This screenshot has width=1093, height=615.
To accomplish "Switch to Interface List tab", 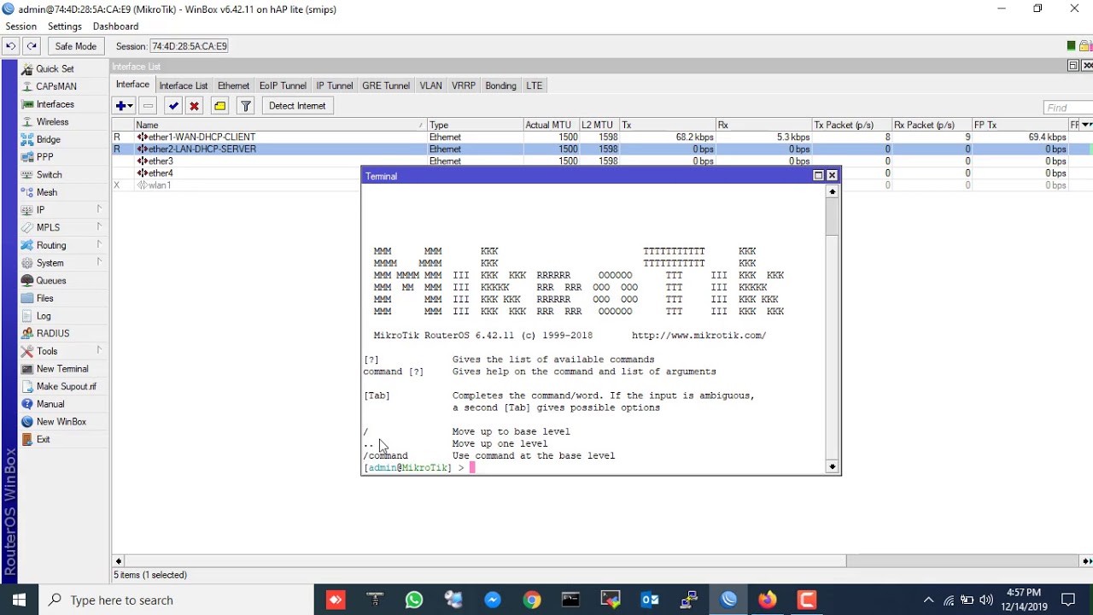I will (184, 85).
